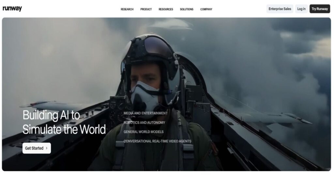Select Media and Entertainment
The width and height of the screenshot is (334, 187).
click(x=145, y=113)
